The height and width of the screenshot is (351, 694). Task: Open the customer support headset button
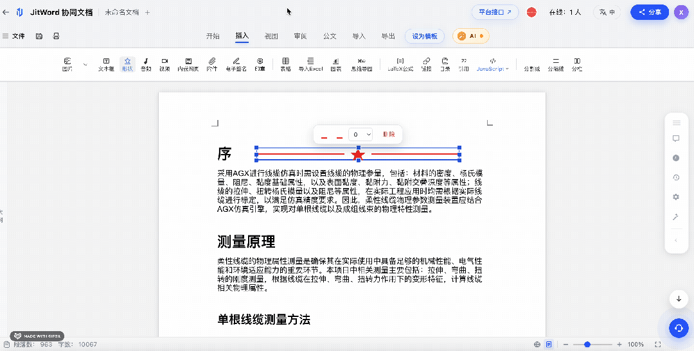(x=679, y=329)
